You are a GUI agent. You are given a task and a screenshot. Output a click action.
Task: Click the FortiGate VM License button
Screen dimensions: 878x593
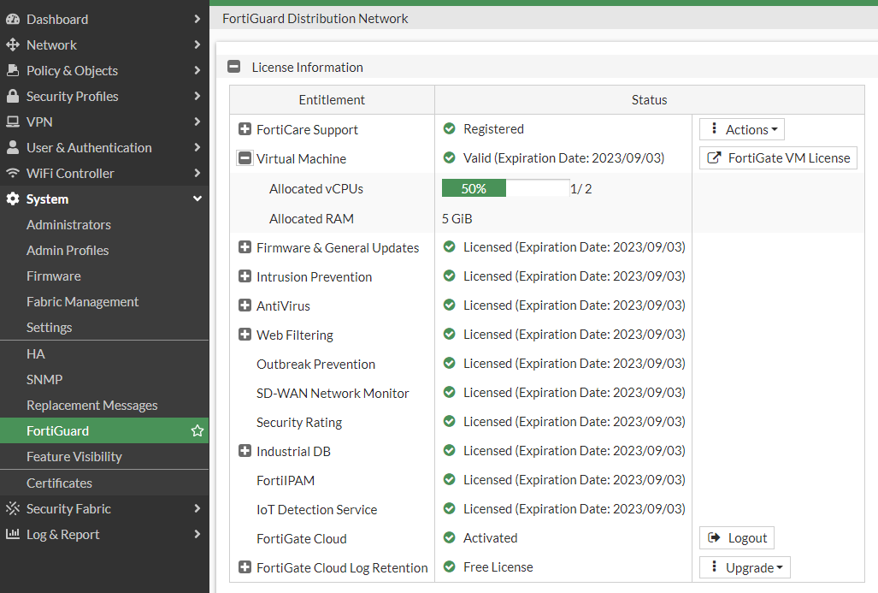pyautogui.click(x=778, y=158)
